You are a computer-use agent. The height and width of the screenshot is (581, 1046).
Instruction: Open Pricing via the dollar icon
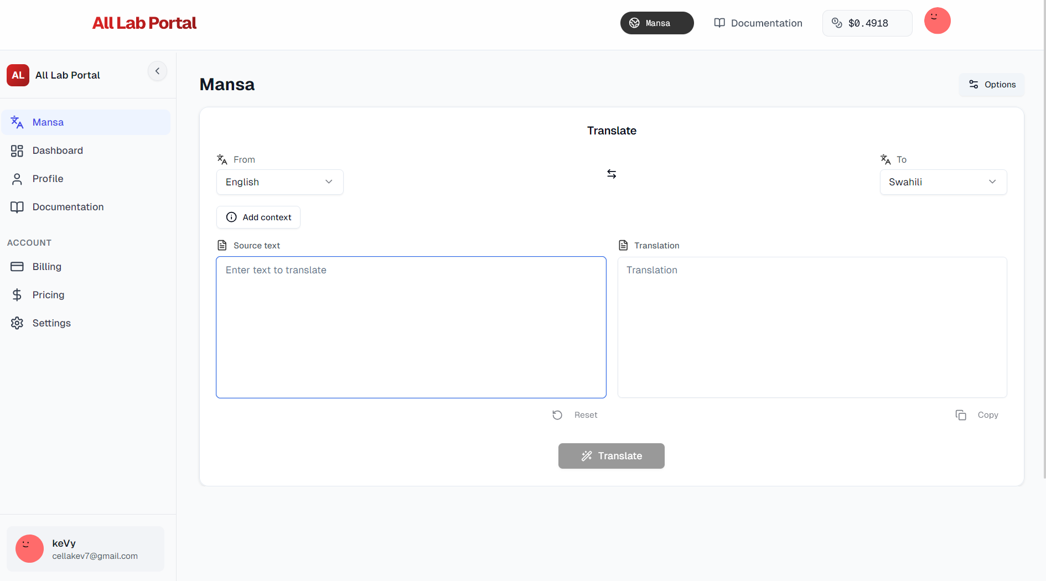pos(17,295)
